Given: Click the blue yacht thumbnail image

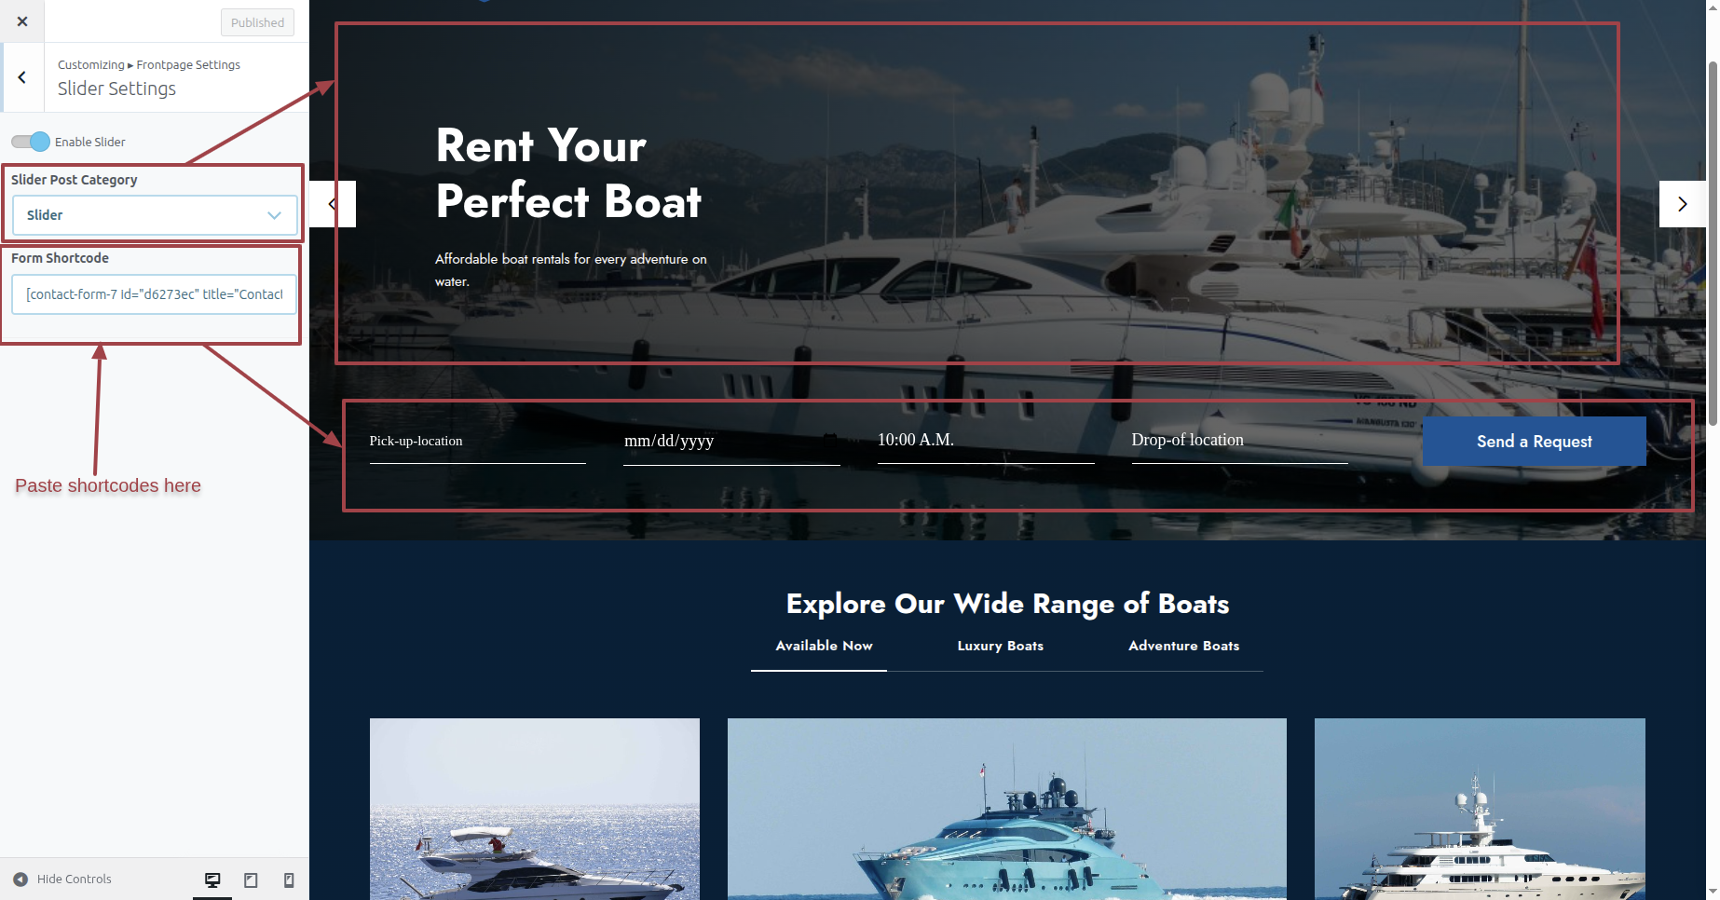Looking at the screenshot, I should pyautogui.click(x=1006, y=809).
